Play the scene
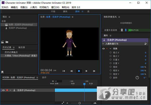 click(87, 71)
